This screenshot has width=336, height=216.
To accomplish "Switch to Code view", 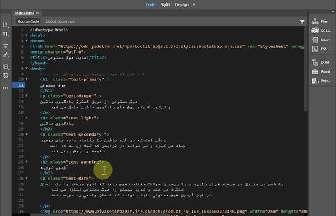I will (x=150, y=4).
